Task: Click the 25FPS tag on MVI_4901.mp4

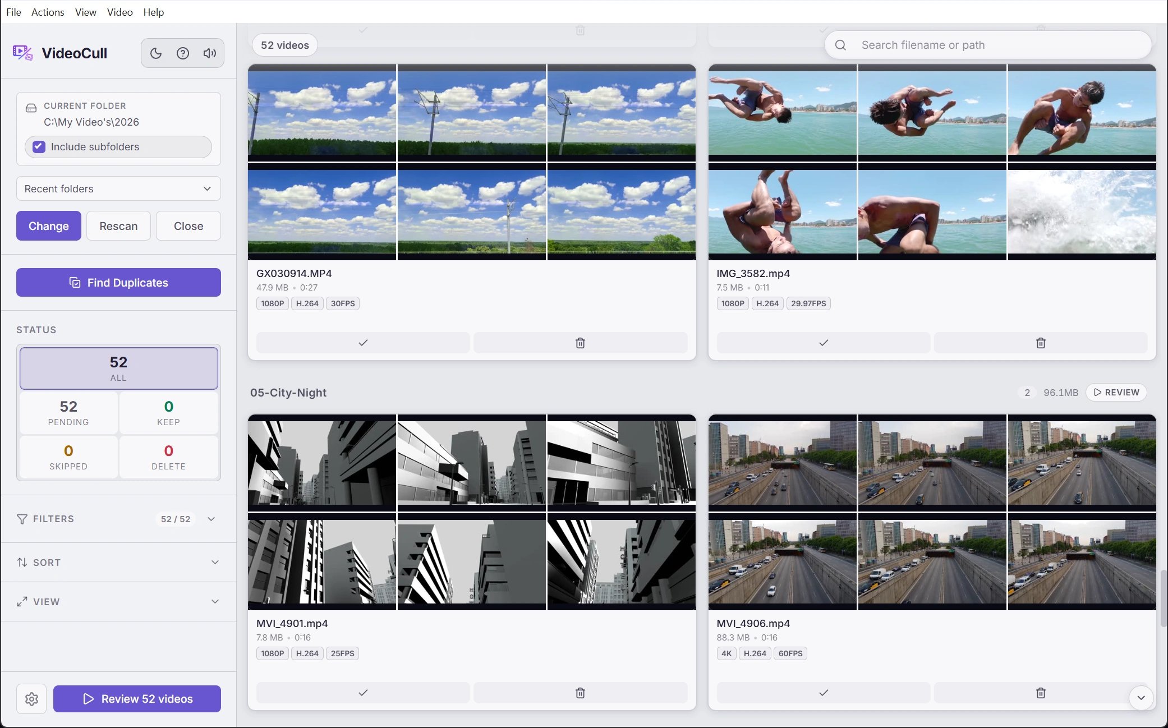Action: (x=342, y=653)
